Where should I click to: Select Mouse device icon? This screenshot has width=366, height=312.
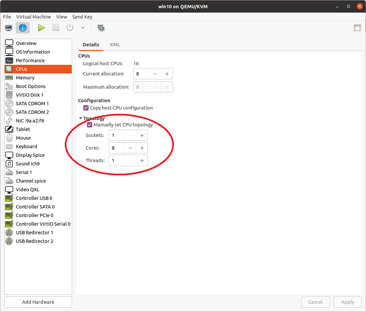pos(9,138)
